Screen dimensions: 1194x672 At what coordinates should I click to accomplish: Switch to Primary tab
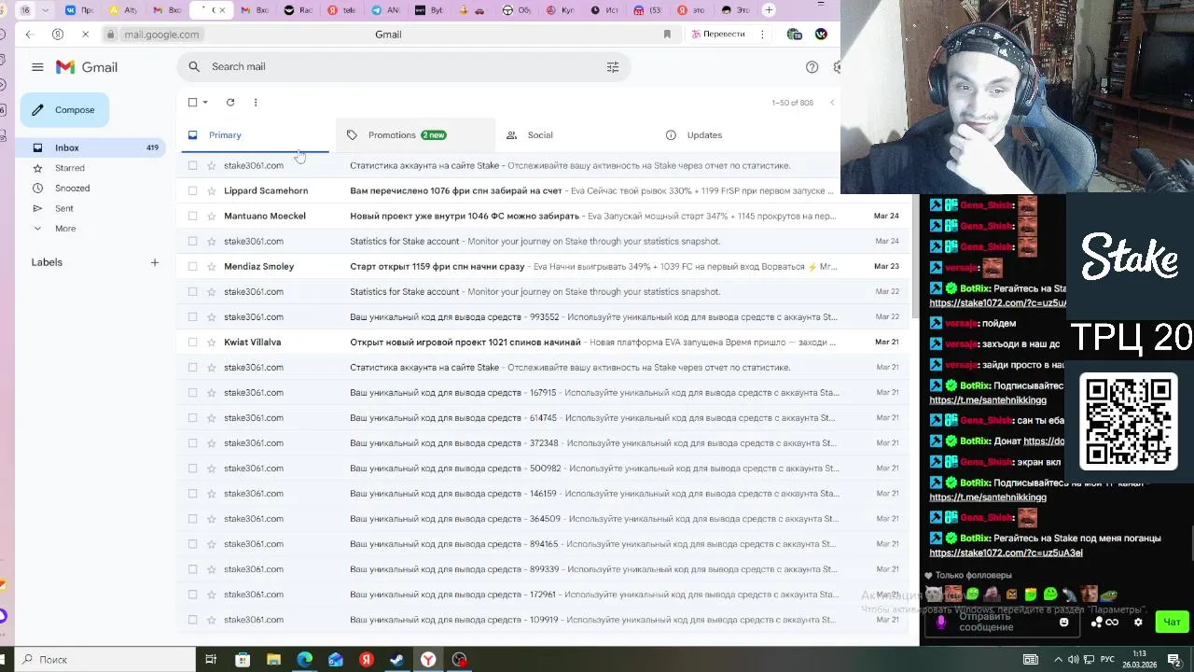click(253, 135)
